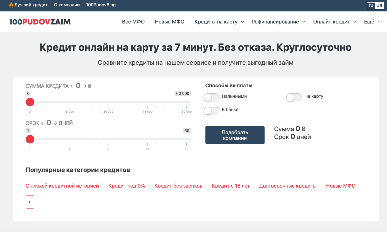Click the 60 000 maximum amount label
Image resolution: width=387 pixels, height=232 pixels.
coord(183,94)
